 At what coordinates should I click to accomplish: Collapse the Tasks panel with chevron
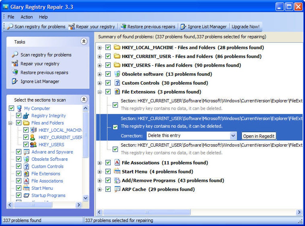[x=84, y=41]
